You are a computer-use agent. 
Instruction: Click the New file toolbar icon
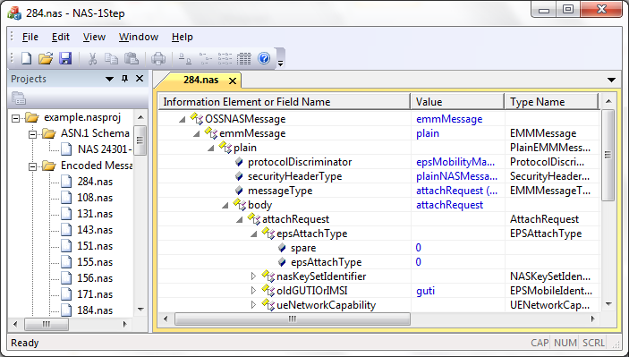27,58
